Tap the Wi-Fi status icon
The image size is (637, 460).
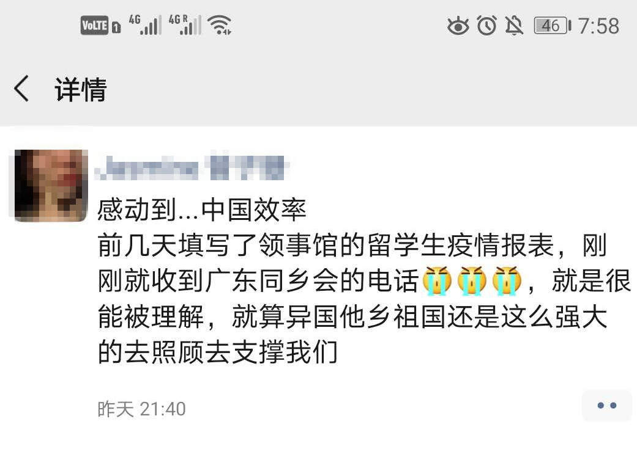point(220,25)
